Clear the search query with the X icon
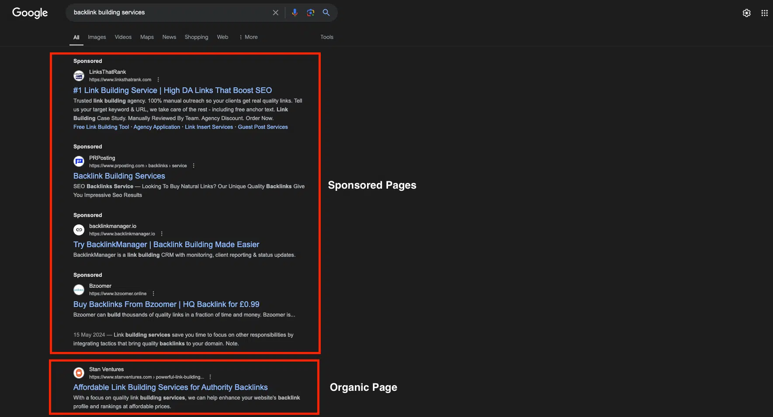The image size is (773, 417). tap(275, 12)
